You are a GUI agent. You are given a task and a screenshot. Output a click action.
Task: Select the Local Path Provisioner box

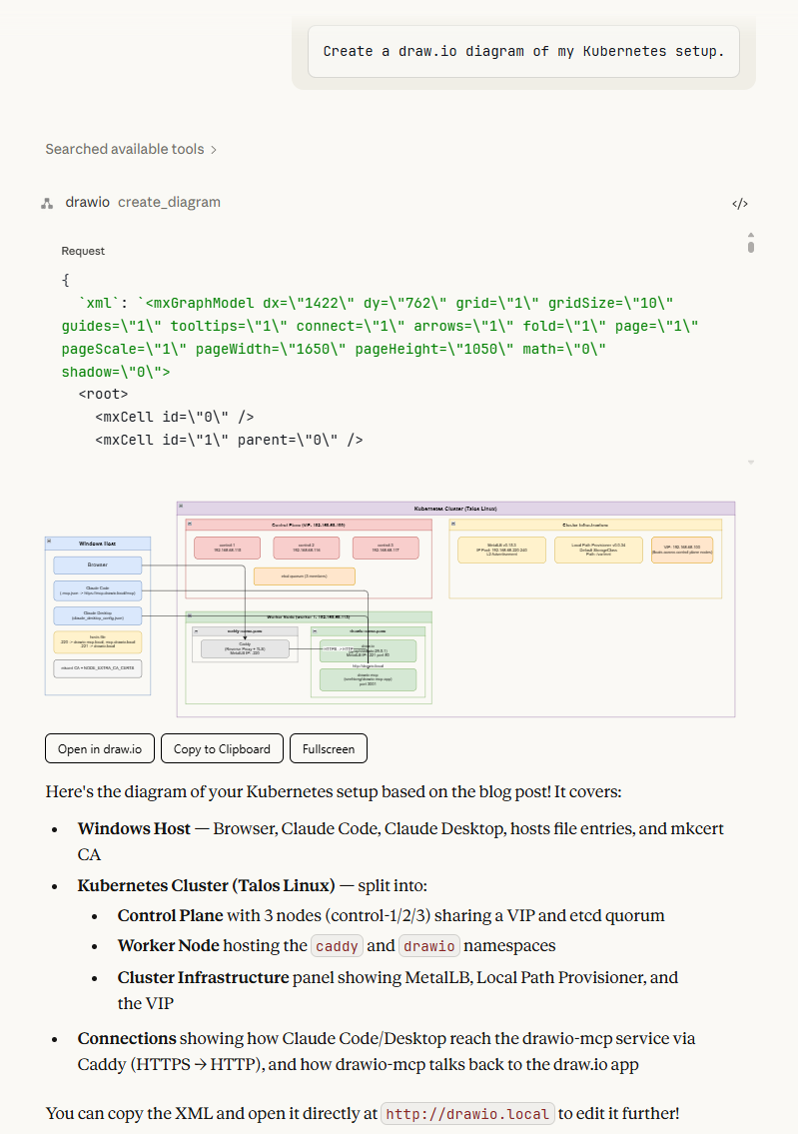(x=591, y=550)
